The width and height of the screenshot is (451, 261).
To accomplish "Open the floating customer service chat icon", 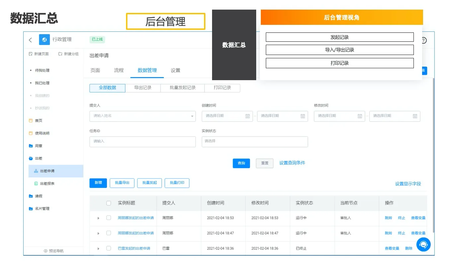I will 423,244.
